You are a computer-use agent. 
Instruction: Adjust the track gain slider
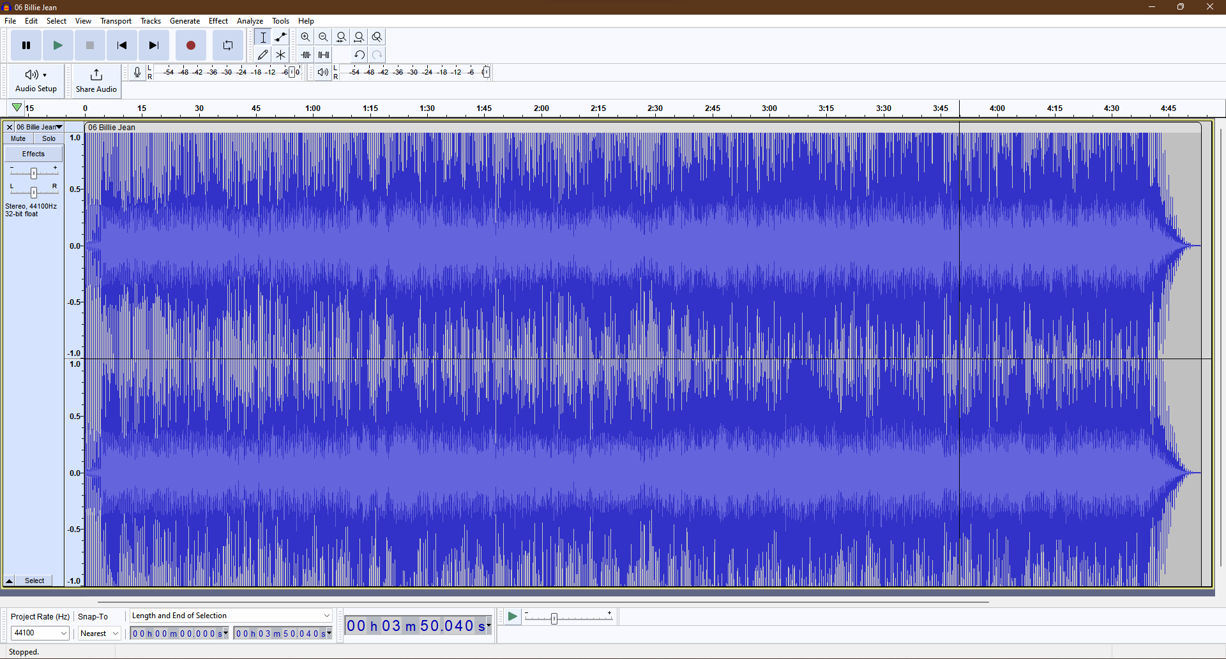click(x=34, y=173)
